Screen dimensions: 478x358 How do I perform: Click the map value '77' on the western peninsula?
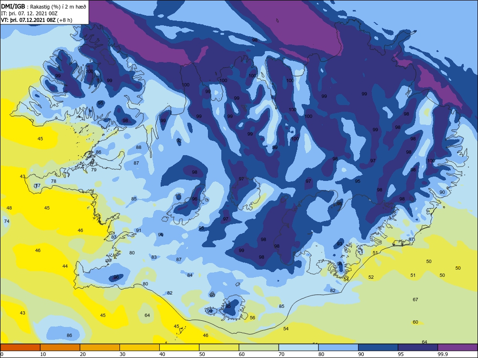38,185
